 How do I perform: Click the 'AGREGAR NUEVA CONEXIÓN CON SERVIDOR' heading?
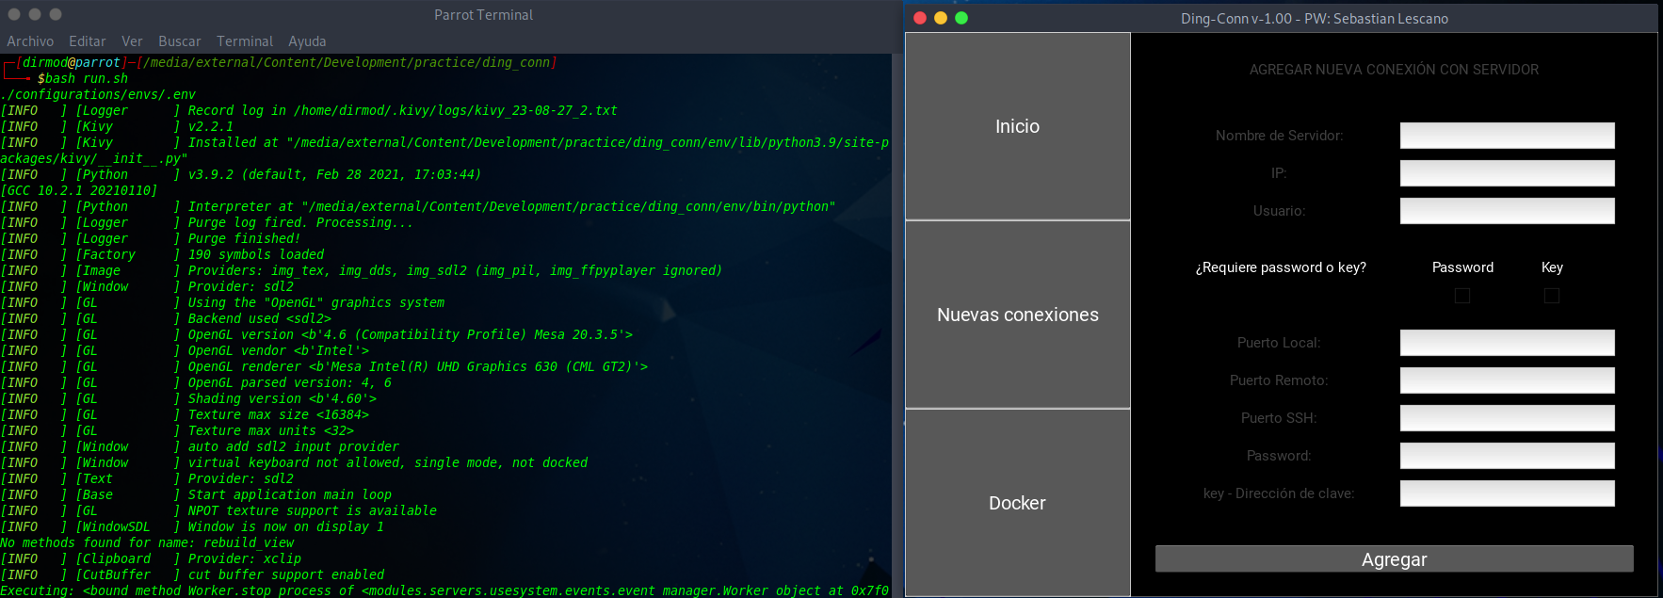(x=1395, y=70)
